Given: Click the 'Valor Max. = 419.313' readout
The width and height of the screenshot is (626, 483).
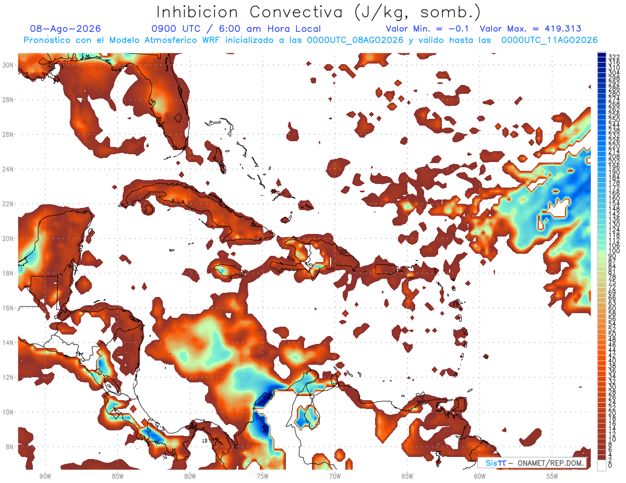Looking at the screenshot, I should click(531, 29).
